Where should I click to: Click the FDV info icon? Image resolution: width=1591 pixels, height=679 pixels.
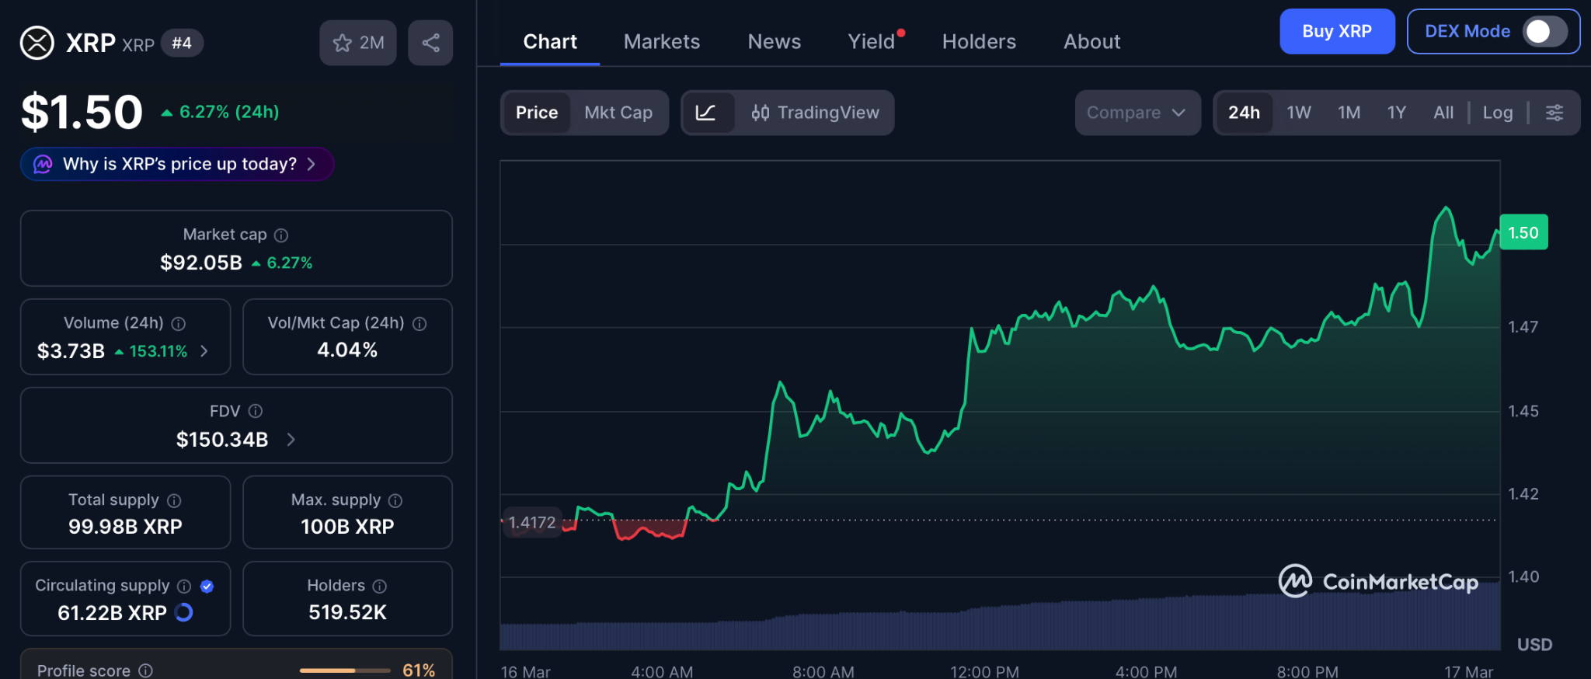click(255, 411)
